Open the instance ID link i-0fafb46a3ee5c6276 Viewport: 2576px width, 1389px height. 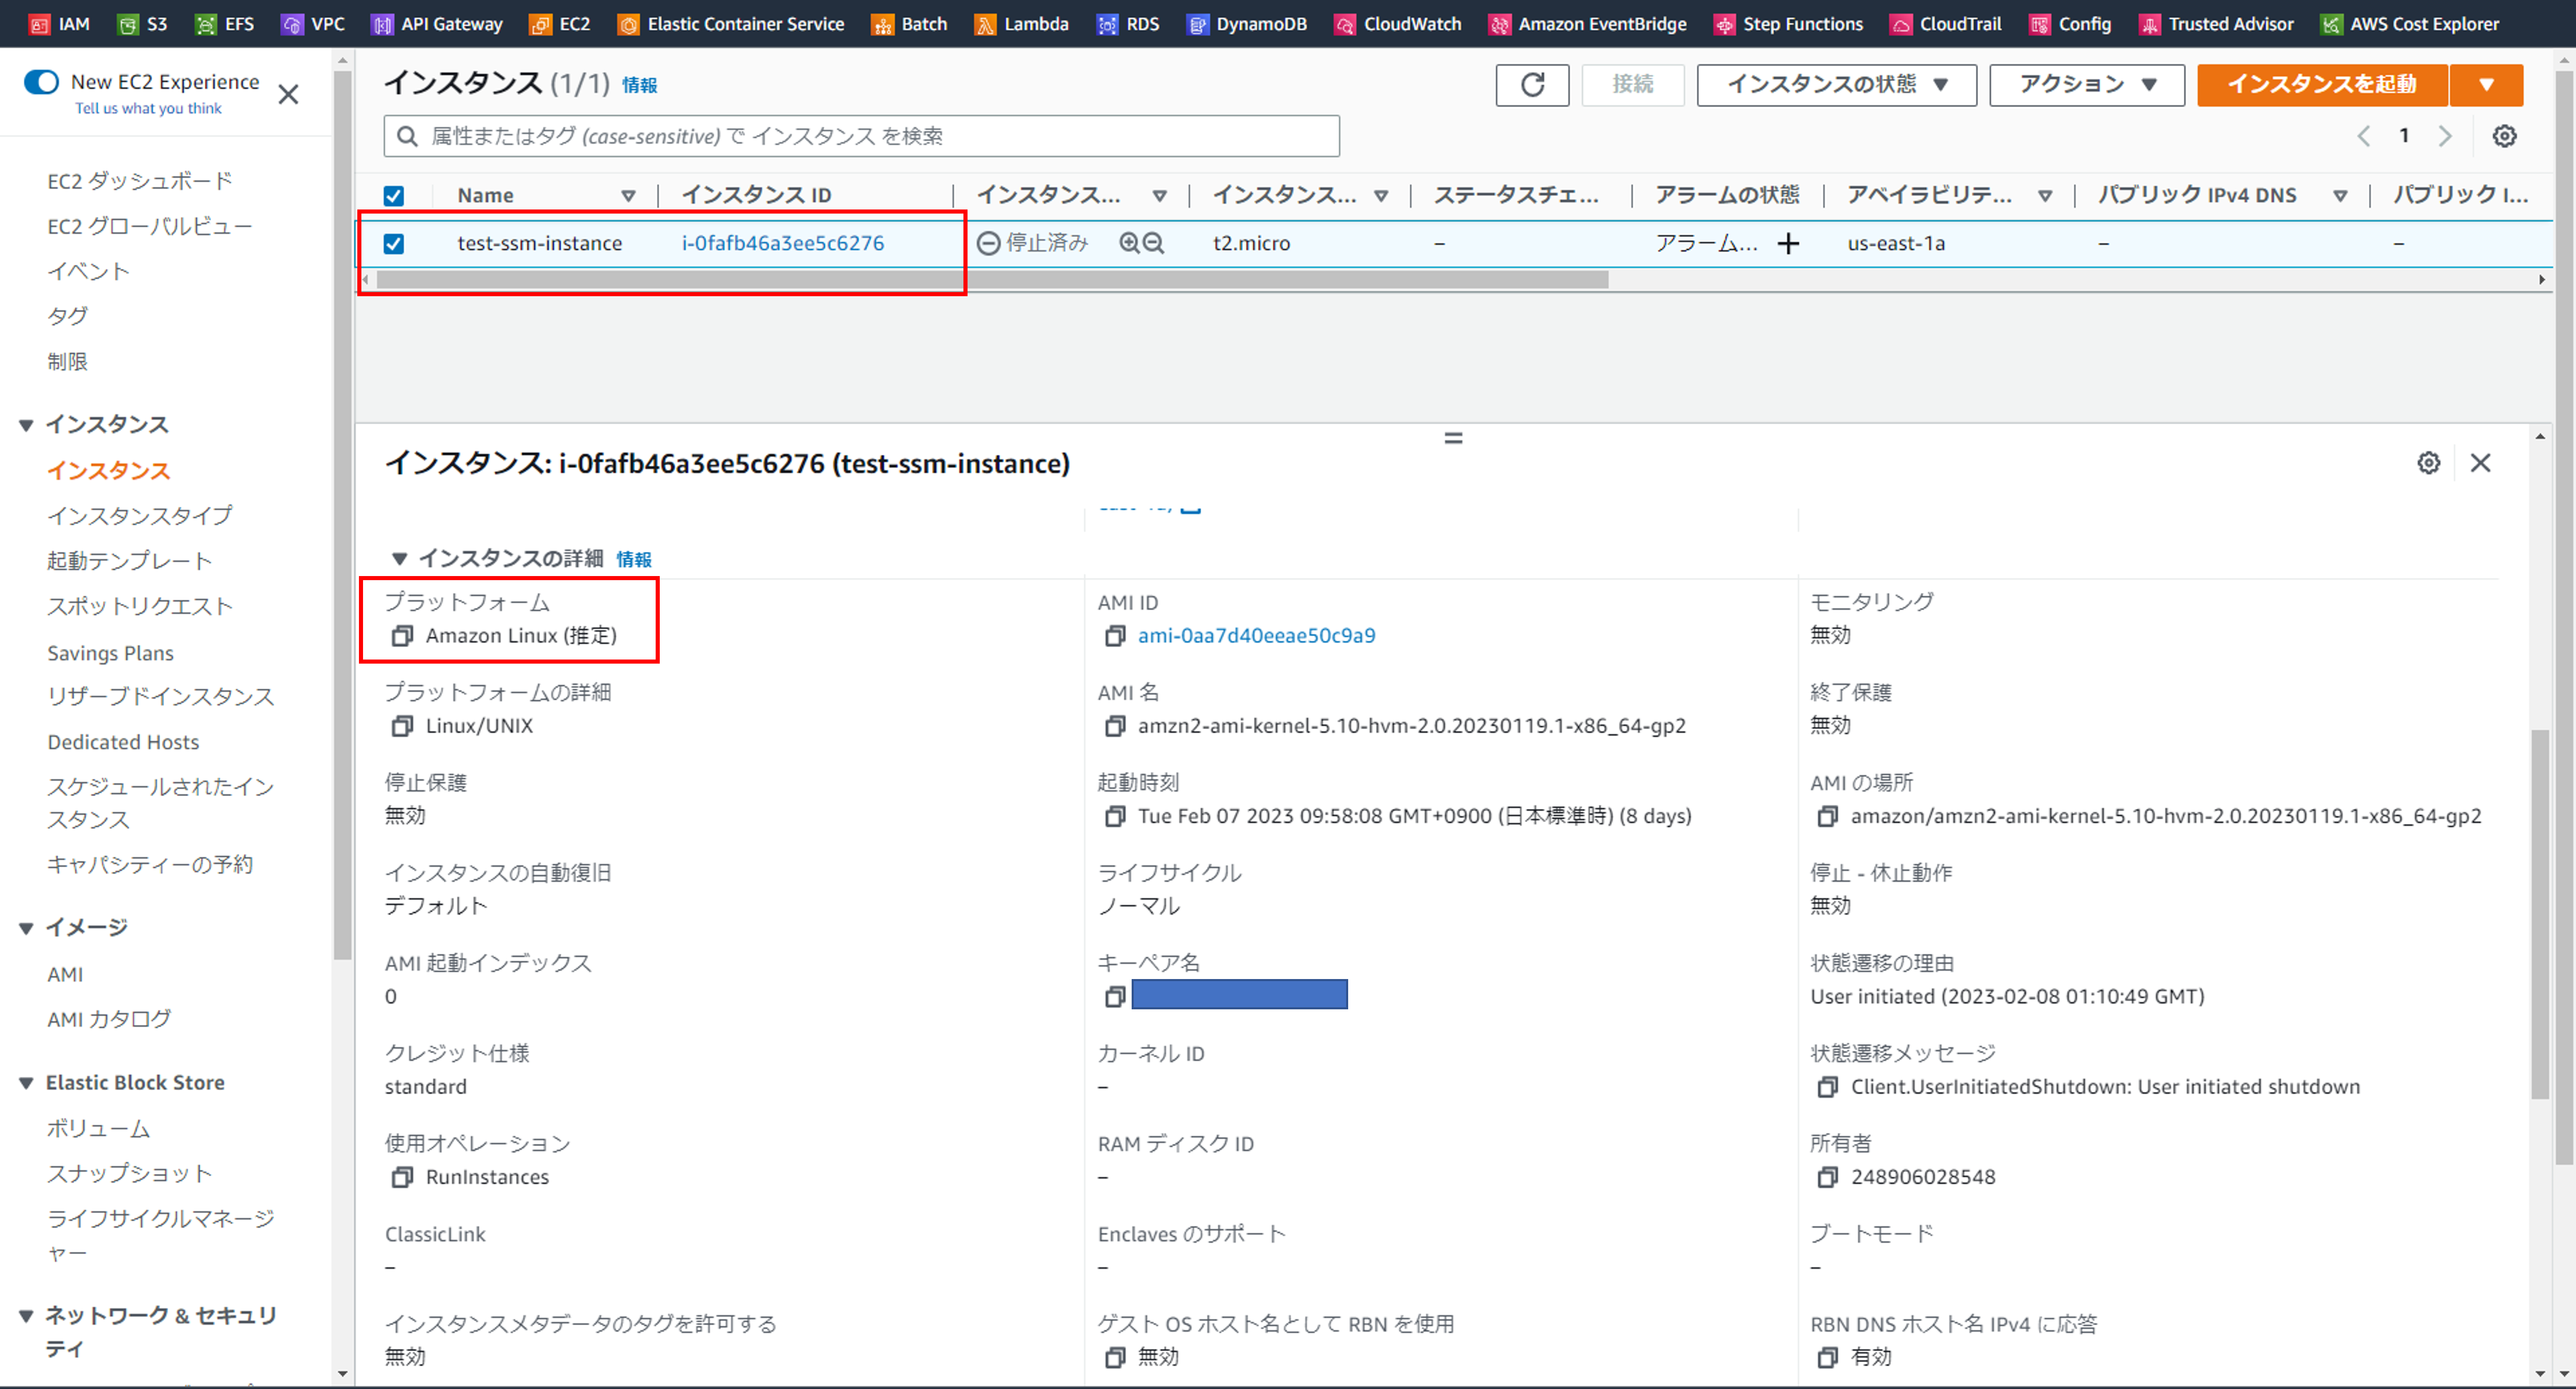coord(783,243)
